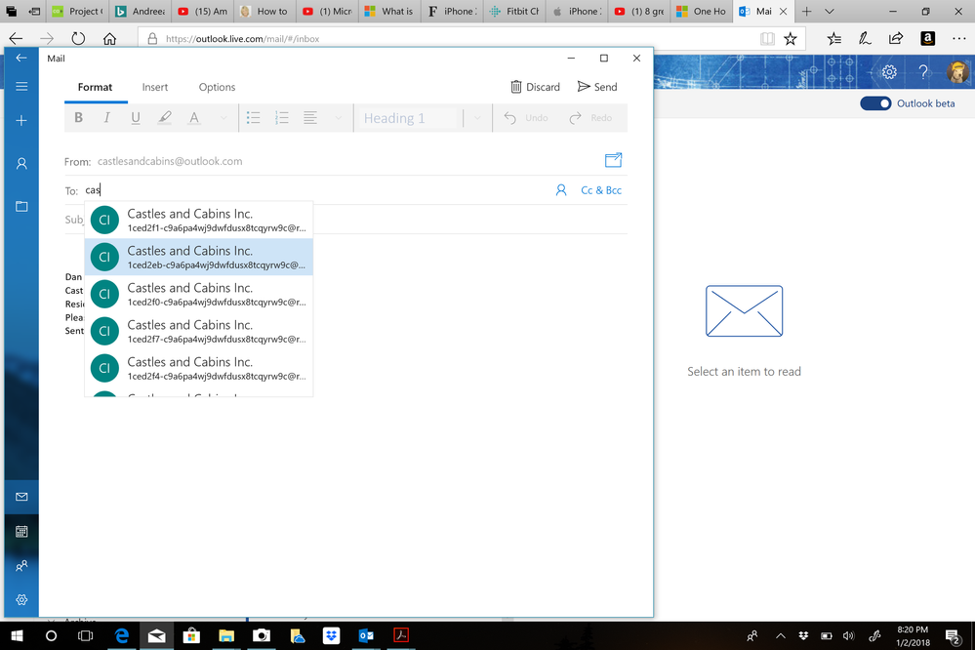The width and height of the screenshot is (975, 650).
Task: Send the email message
Action: (x=597, y=87)
